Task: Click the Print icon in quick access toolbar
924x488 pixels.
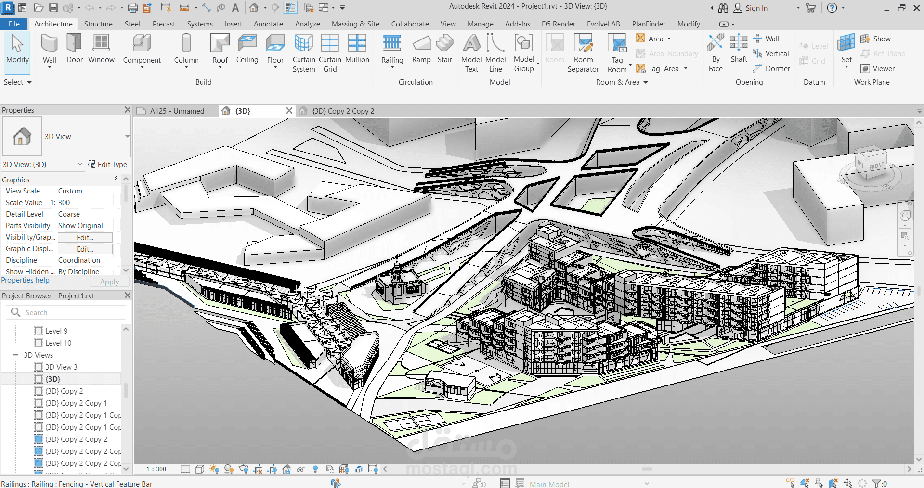Action: [133, 8]
